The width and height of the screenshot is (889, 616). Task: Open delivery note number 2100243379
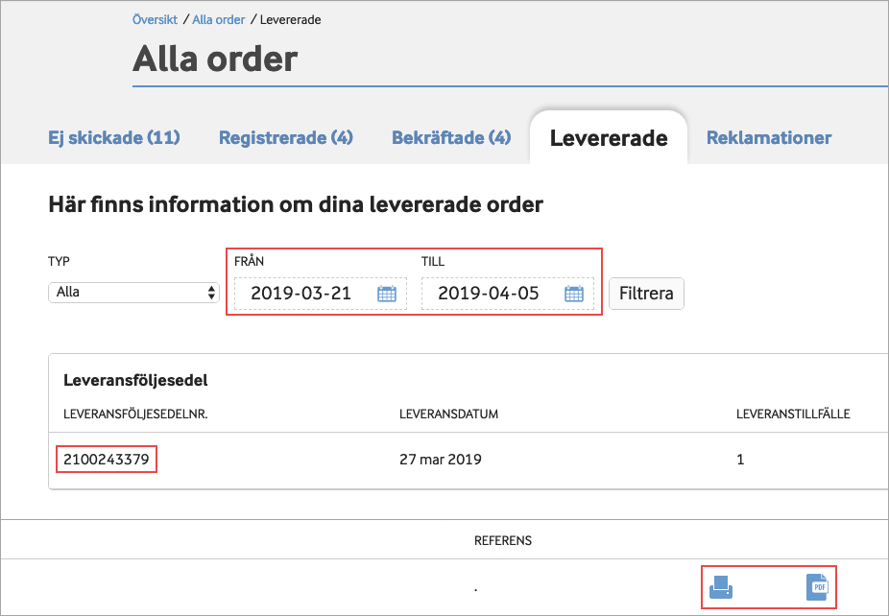coord(106,460)
